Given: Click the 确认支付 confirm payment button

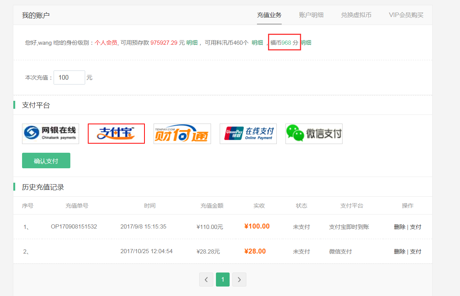Looking at the screenshot, I should 46,160.
